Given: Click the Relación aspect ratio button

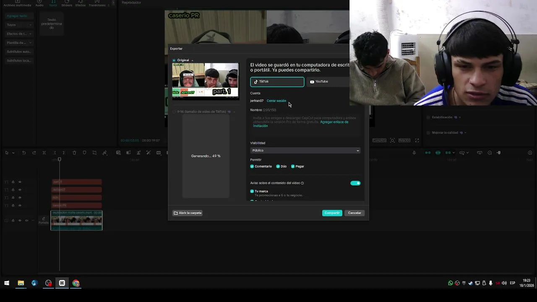Looking at the screenshot, I should [404, 140].
